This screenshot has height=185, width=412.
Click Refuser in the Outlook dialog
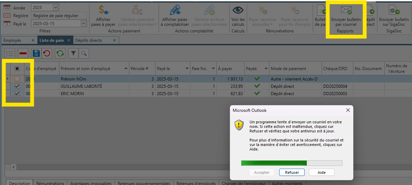pos(292,172)
